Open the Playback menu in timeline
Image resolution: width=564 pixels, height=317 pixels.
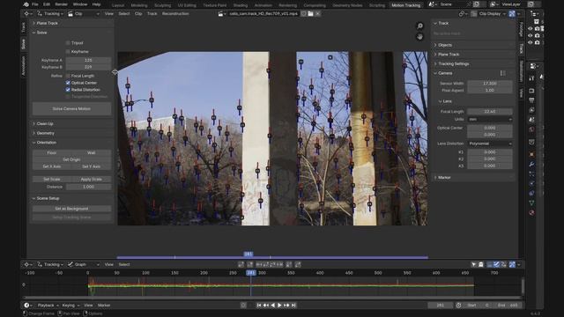coord(48,306)
